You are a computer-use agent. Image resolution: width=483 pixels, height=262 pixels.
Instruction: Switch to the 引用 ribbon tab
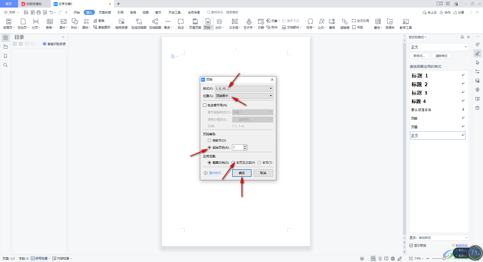120,12
